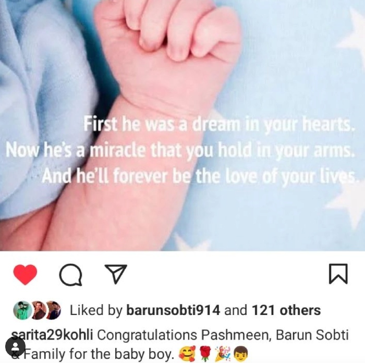Viewport: 365px width, 363px height.
Task: Share post with paper plane icon
Action: pos(116,274)
